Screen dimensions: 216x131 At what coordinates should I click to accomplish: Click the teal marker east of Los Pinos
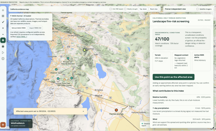click(x=72, y=78)
